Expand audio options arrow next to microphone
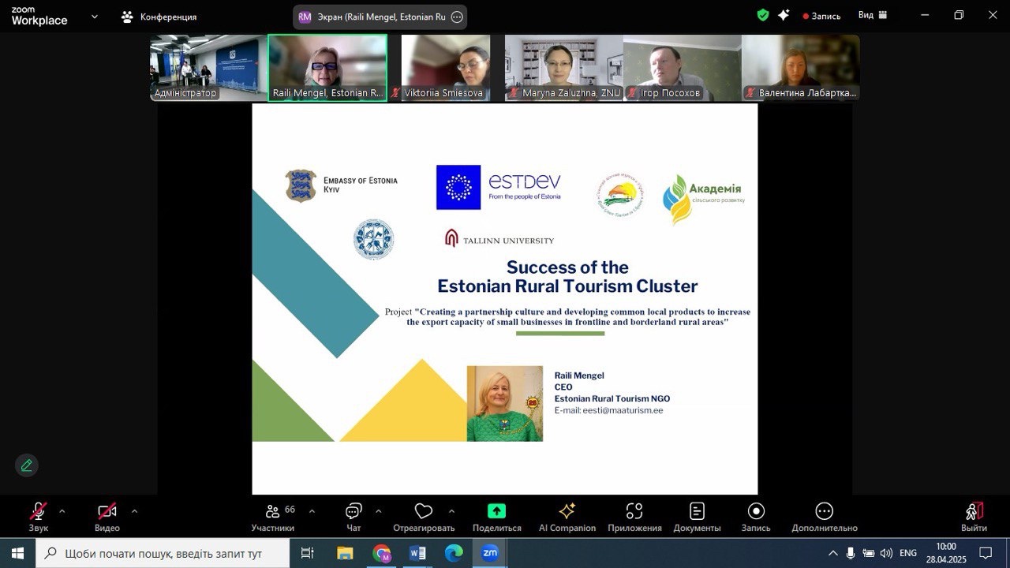 click(x=62, y=511)
